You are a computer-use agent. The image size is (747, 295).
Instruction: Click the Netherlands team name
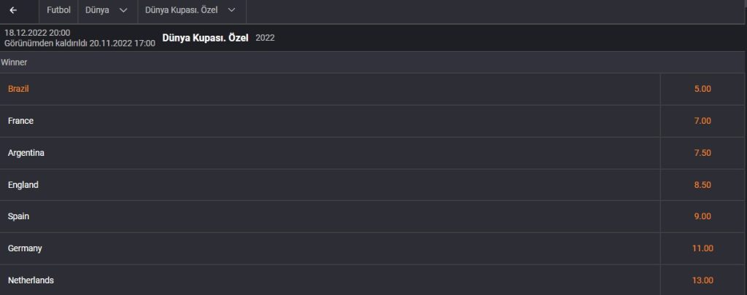point(31,280)
